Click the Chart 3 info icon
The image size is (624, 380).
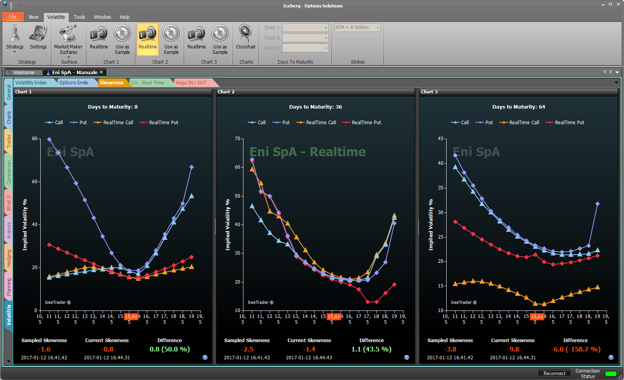(x=611, y=357)
